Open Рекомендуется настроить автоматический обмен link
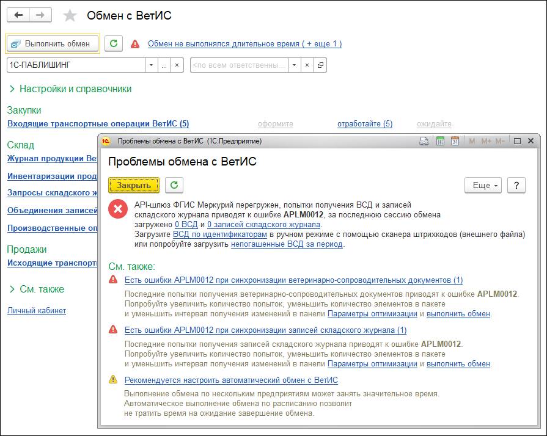Screen dimensions: 547x436 231,380
